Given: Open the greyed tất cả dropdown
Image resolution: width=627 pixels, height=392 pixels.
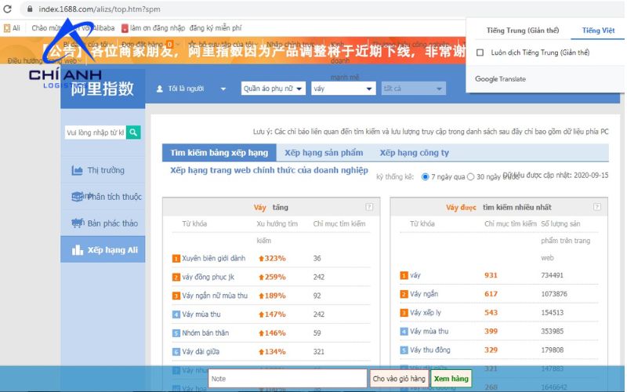Looking at the screenshot, I should 414,89.
